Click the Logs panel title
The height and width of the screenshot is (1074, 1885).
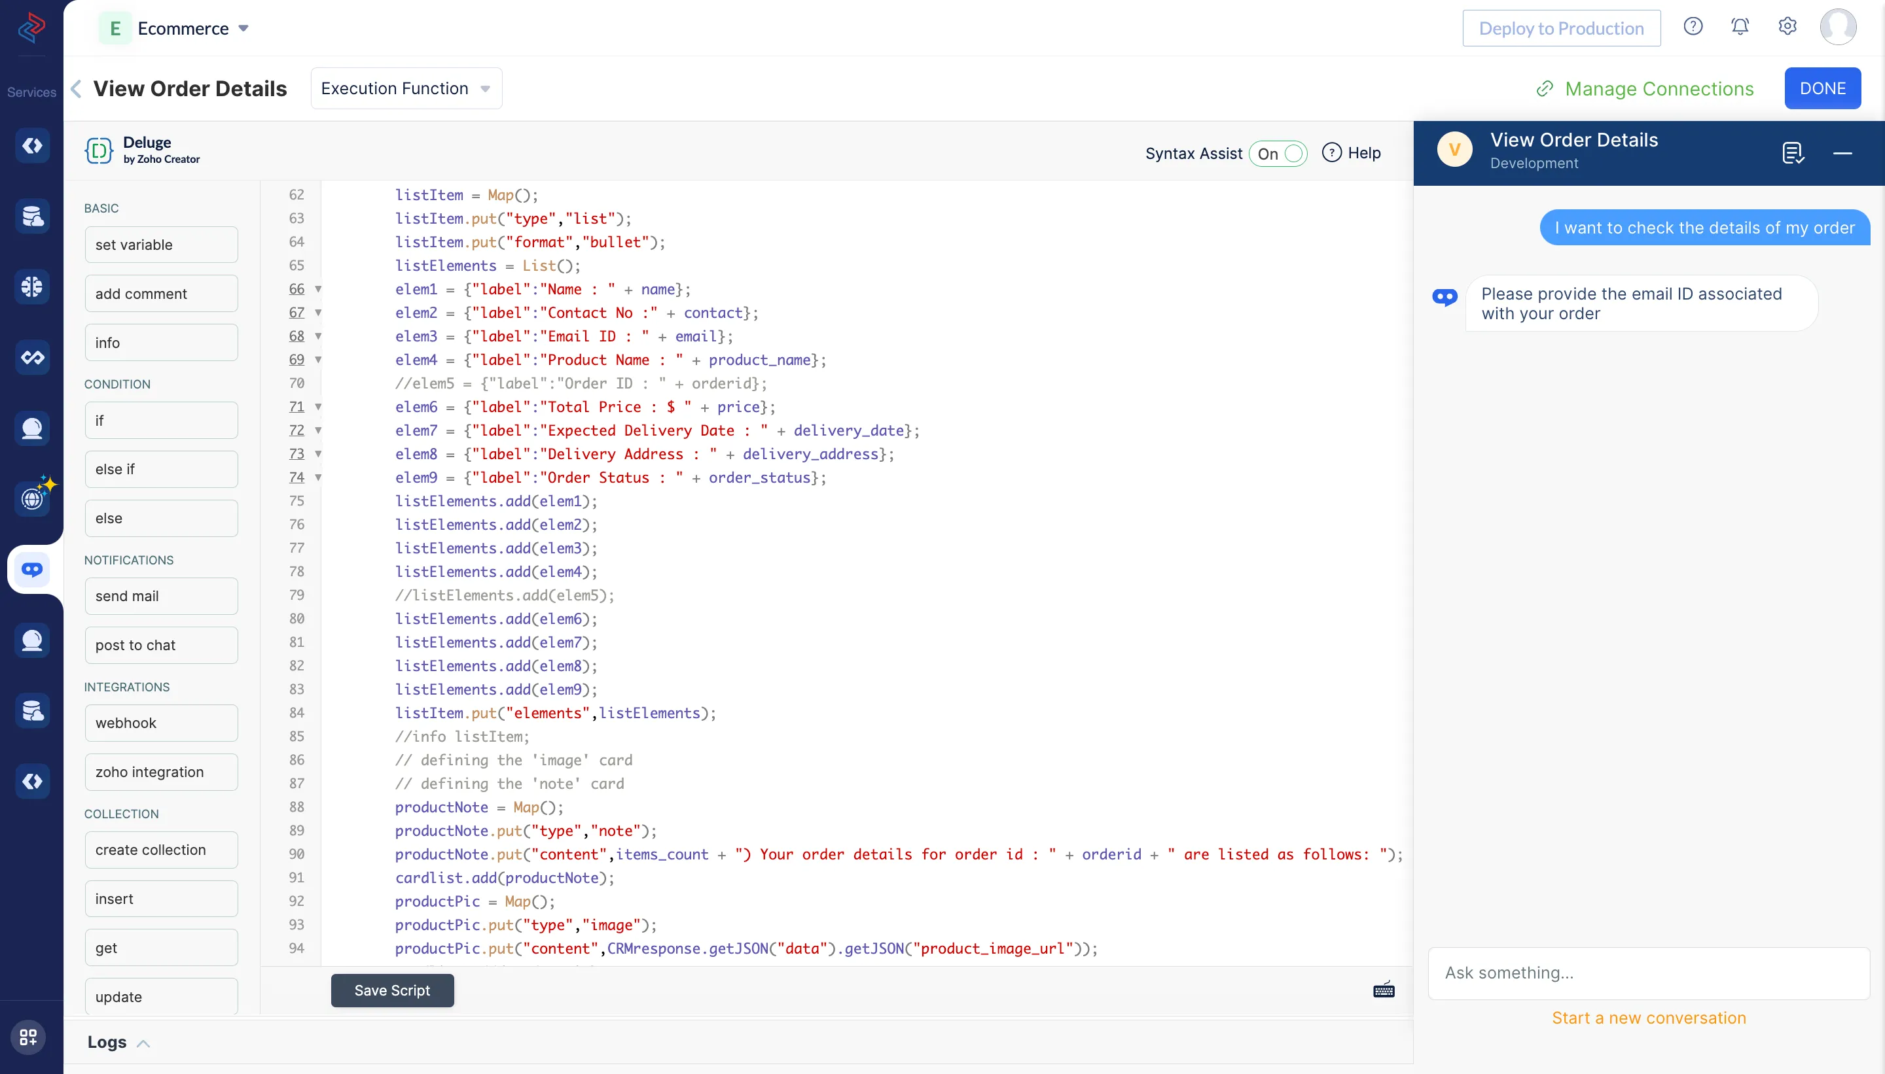coord(107,1043)
